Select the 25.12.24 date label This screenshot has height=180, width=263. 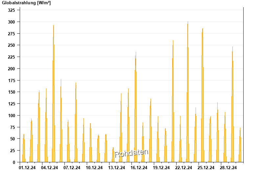(x=206, y=168)
